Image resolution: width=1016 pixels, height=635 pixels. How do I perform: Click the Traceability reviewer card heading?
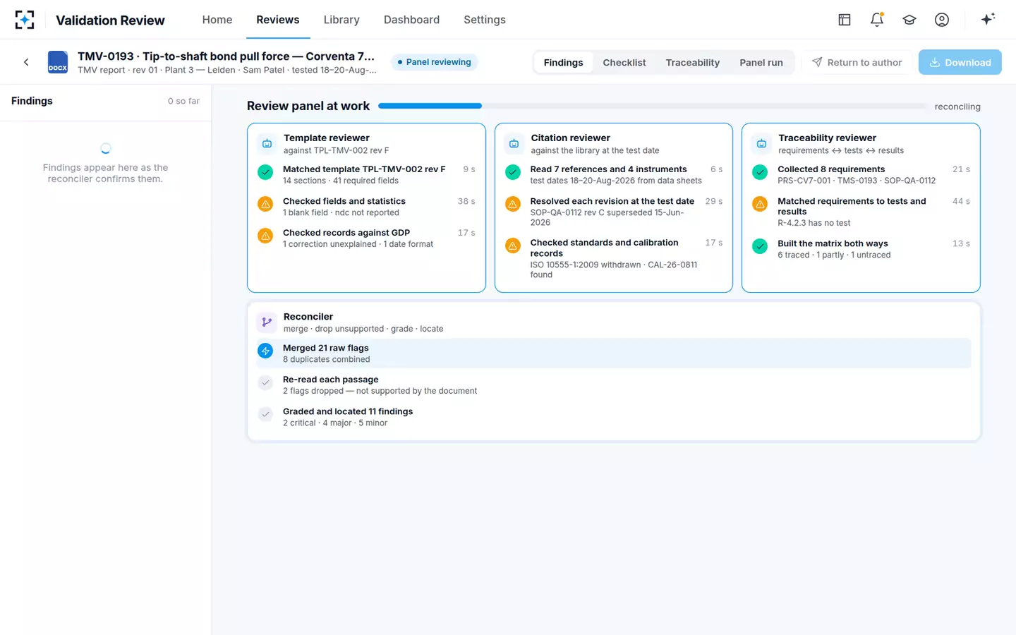click(827, 138)
